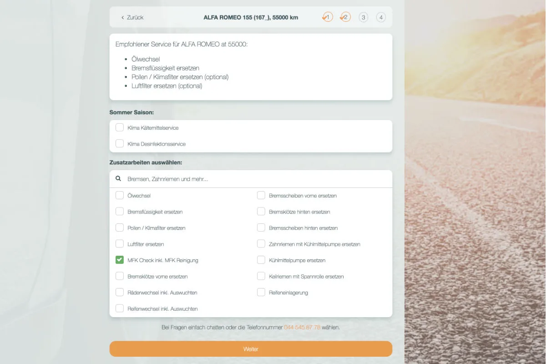Call phone number 044 545 87 78

click(302, 327)
